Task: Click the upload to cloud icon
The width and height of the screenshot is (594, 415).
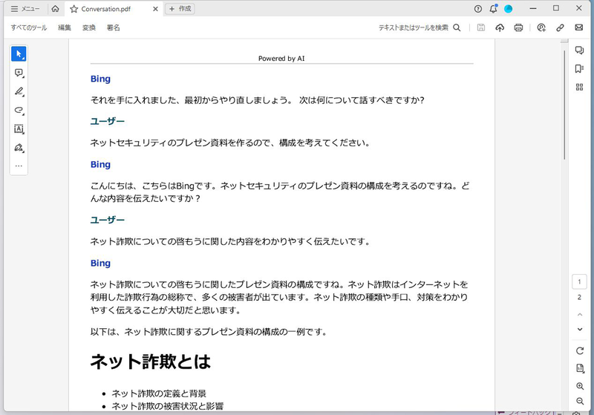Action: tap(500, 27)
